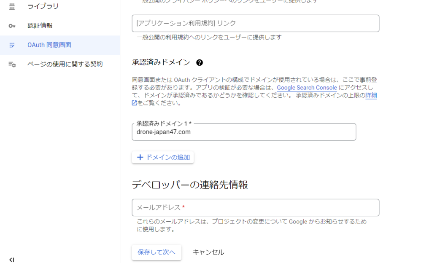Click the OAuth 同意画面 dotted icon
The width and height of the screenshot is (432, 263).
coord(12,45)
